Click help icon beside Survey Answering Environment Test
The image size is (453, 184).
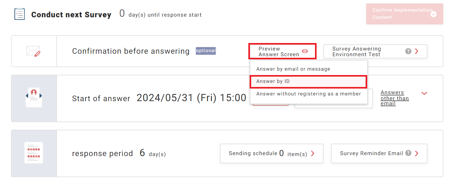[x=408, y=51]
